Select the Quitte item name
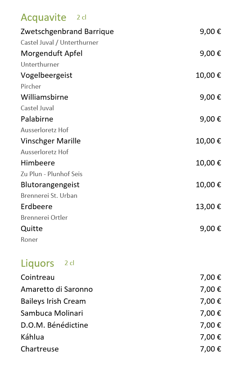This screenshot has height=375, width=245. (31, 229)
